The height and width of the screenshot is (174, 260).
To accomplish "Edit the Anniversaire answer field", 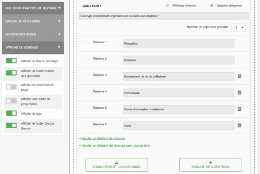I will [179, 93].
